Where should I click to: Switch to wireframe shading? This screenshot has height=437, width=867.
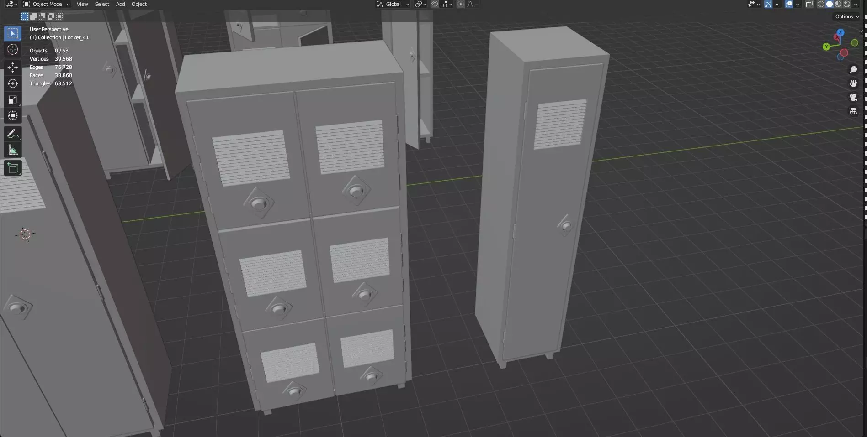(x=821, y=4)
